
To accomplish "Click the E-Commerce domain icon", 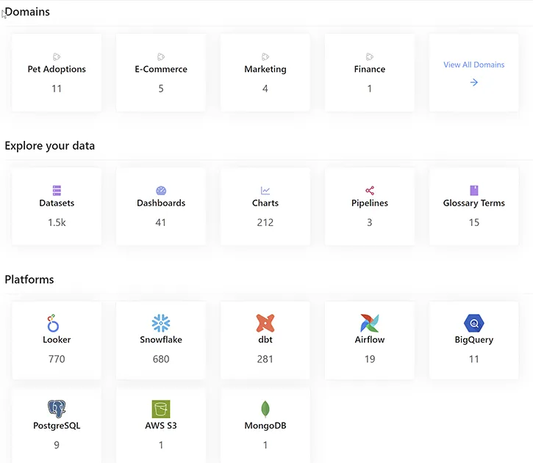I will coord(161,56).
